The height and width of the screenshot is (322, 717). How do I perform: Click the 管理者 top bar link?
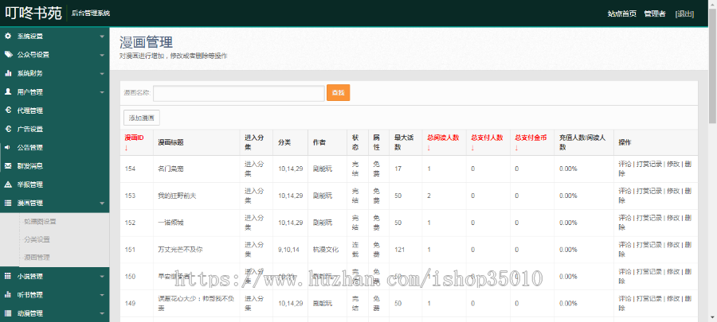[655, 14]
